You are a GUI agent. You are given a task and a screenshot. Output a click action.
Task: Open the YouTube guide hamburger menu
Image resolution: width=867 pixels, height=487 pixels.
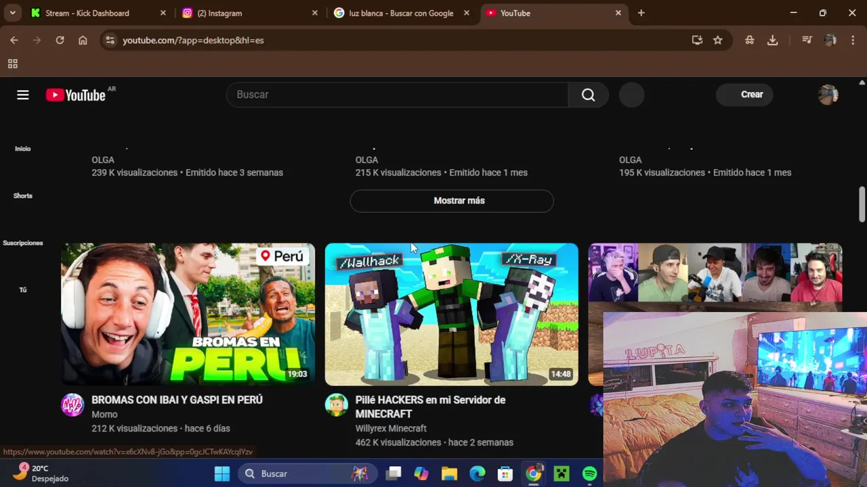tap(23, 95)
